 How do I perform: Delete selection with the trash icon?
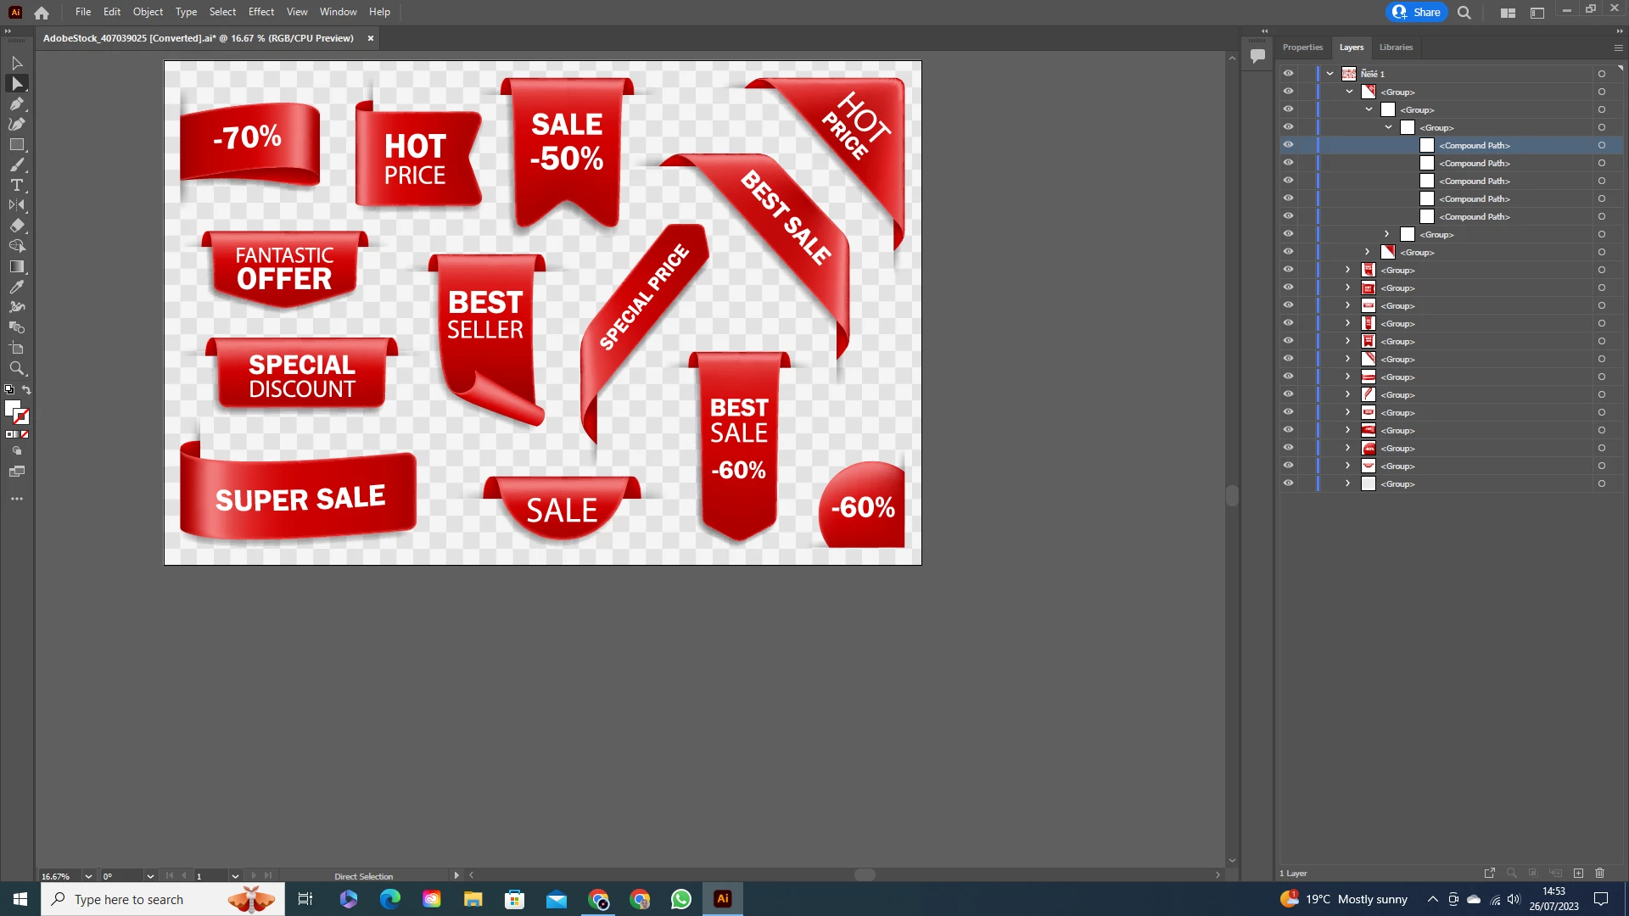pyautogui.click(x=1599, y=873)
